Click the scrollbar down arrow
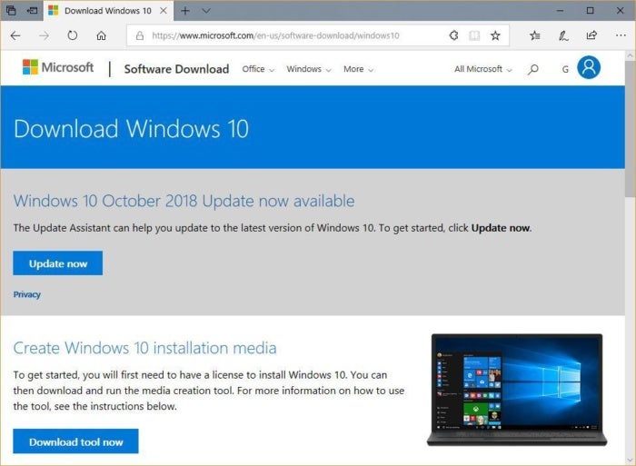Image resolution: width=636 pixels, height=466 pixels. pos(631,460)
